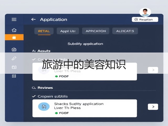The image size is (168, 126).
Task: Select the pencil edit sidebar icon
Action: point(14,58)
